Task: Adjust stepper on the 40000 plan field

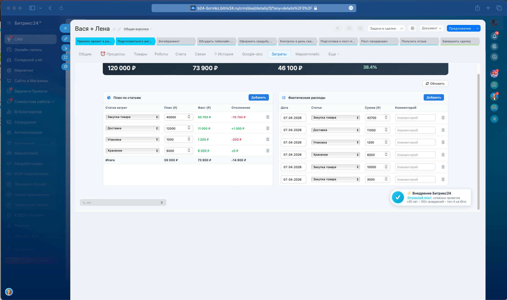Action: pos(189,117)
